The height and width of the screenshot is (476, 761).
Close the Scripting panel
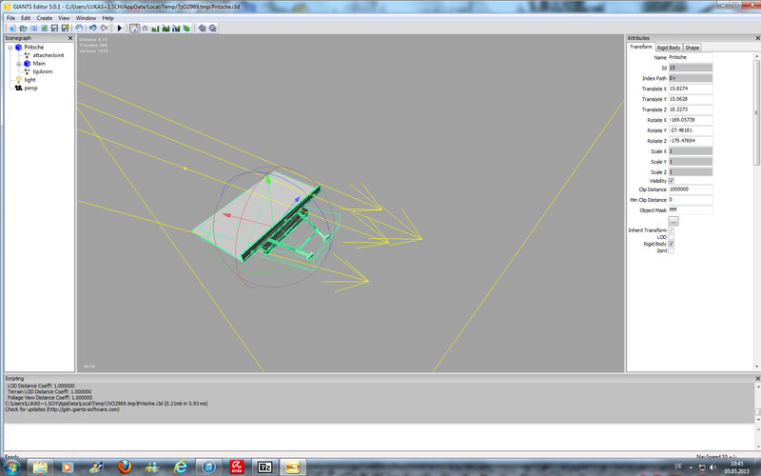(757, 378)
